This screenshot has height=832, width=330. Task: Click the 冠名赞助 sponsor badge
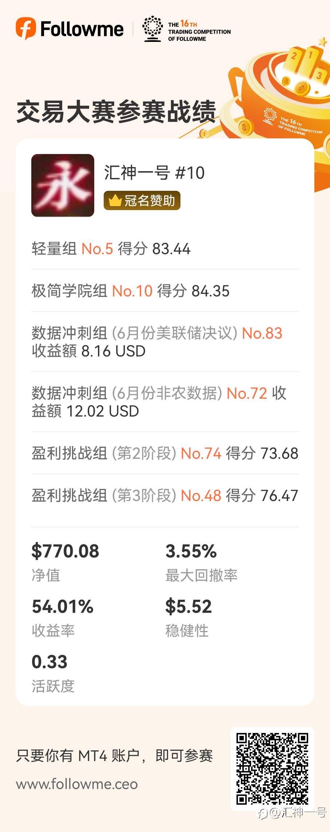[142, 201]
